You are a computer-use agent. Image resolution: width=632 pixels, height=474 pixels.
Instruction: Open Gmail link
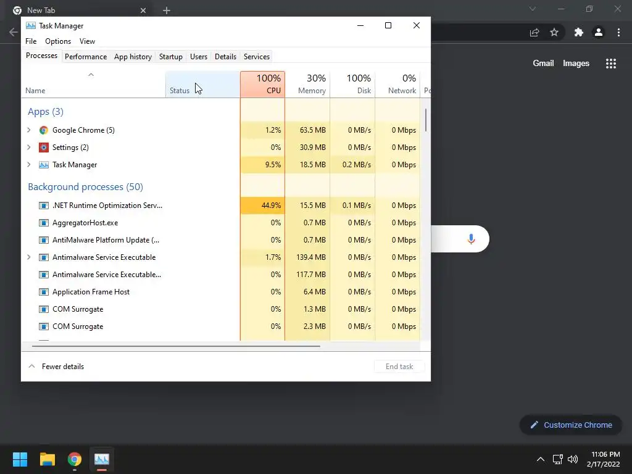[543, 64]
